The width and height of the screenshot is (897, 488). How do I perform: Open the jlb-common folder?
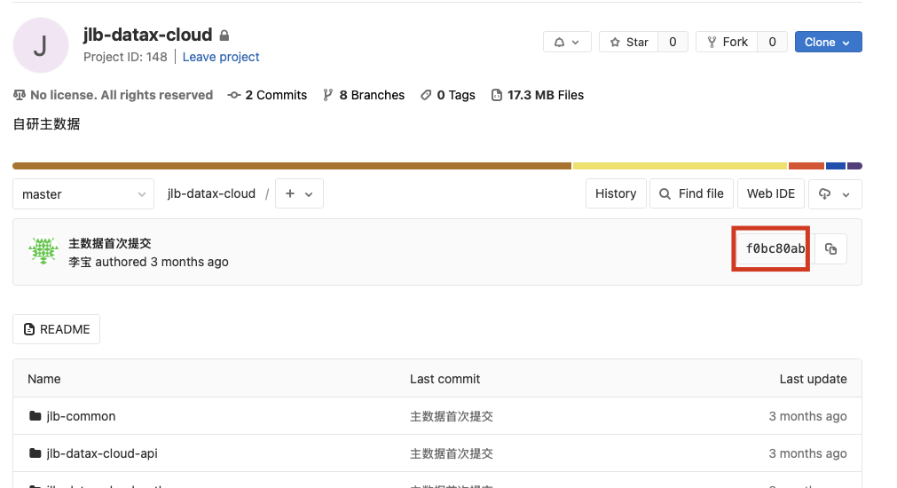coord(81,416)
